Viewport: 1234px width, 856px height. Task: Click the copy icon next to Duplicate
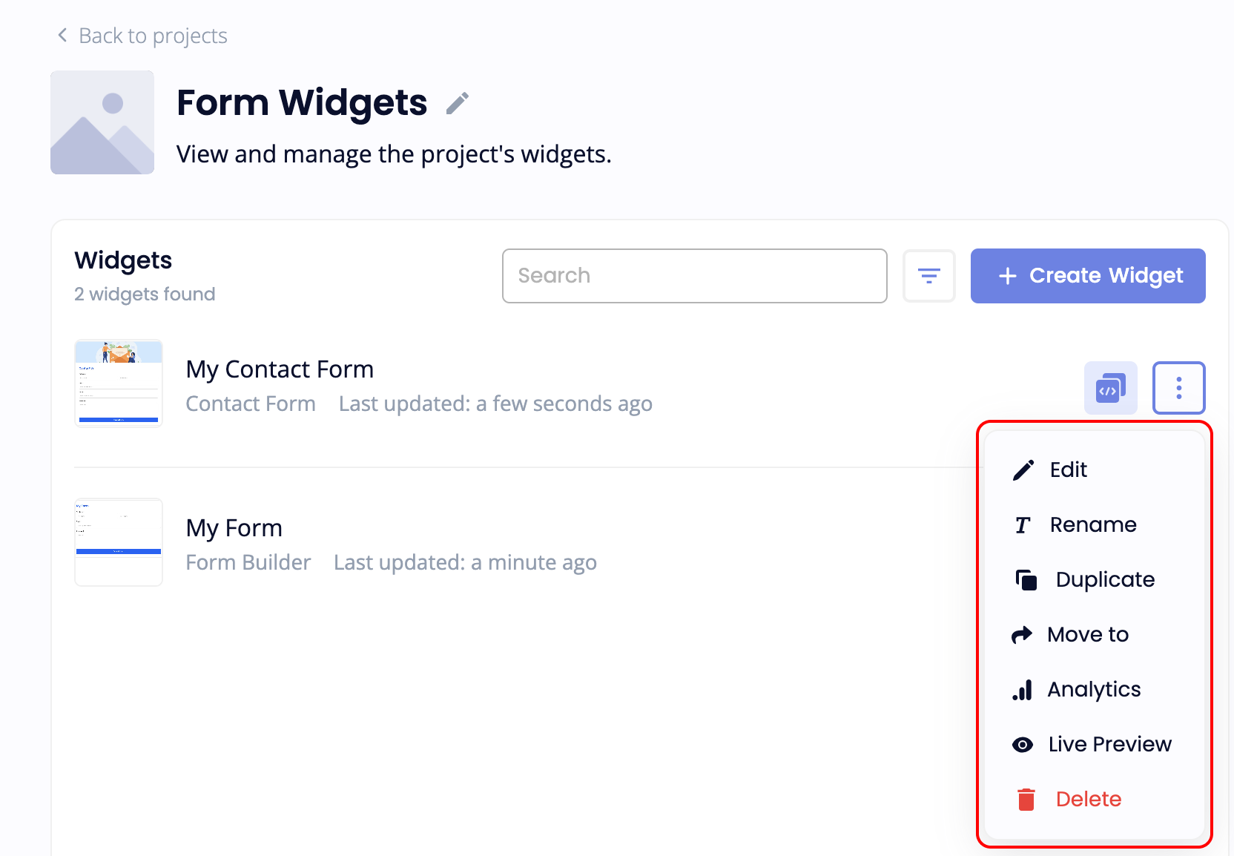pos(1026,579)
